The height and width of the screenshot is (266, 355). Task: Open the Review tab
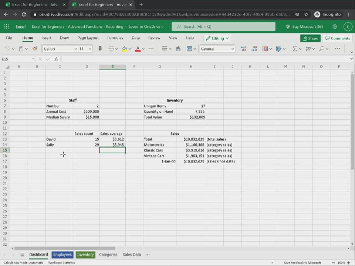click(154, 38)
